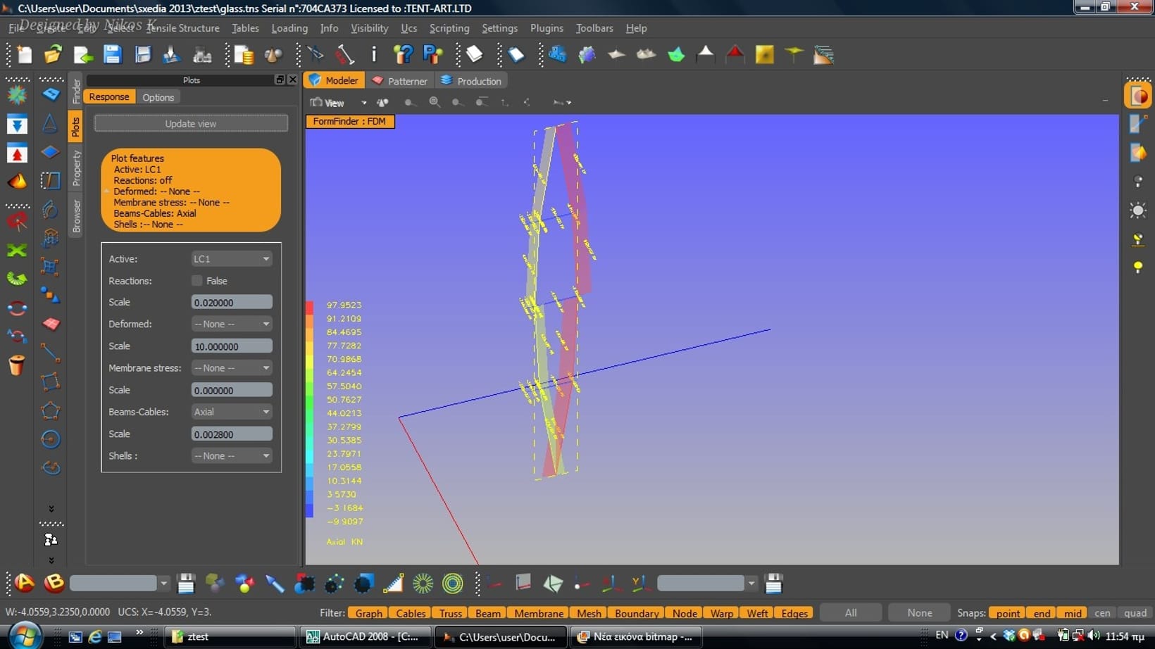Click the concentric circles icon in bottom toolbar

pyautogui.click(x=453, y=583)
